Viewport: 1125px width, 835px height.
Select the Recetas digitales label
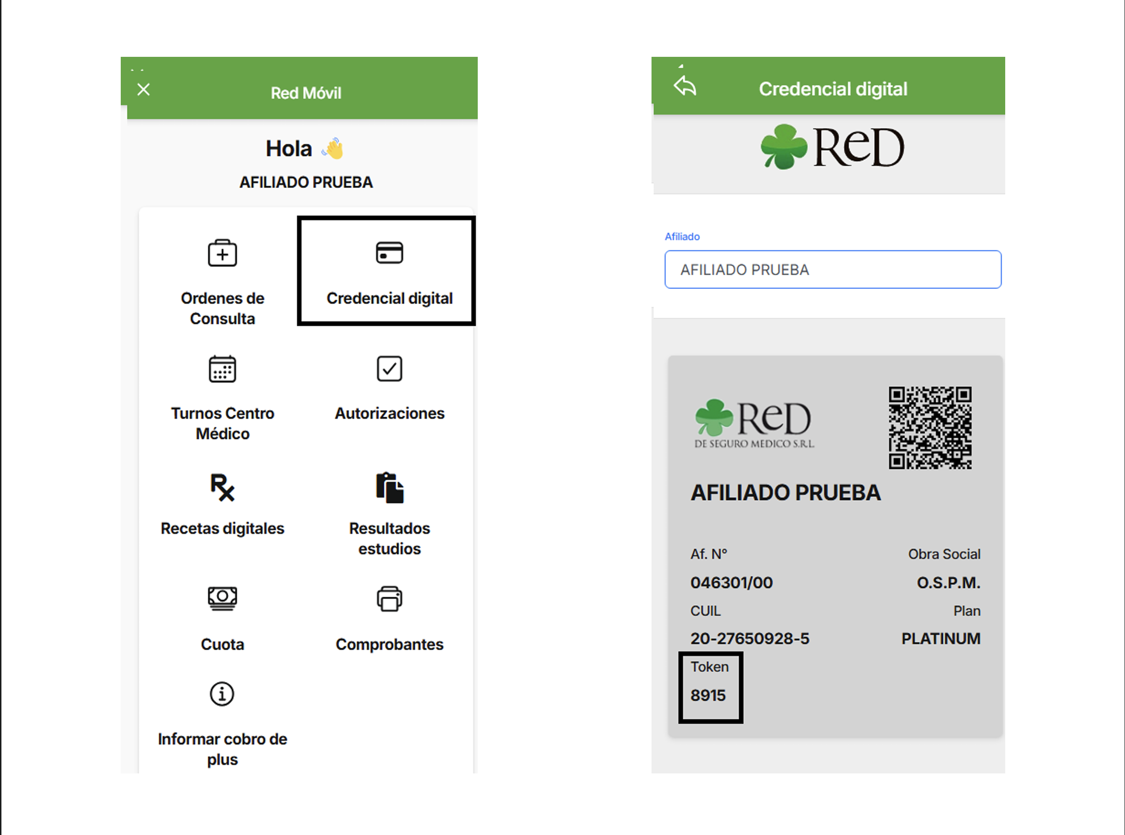coord(222,528)
